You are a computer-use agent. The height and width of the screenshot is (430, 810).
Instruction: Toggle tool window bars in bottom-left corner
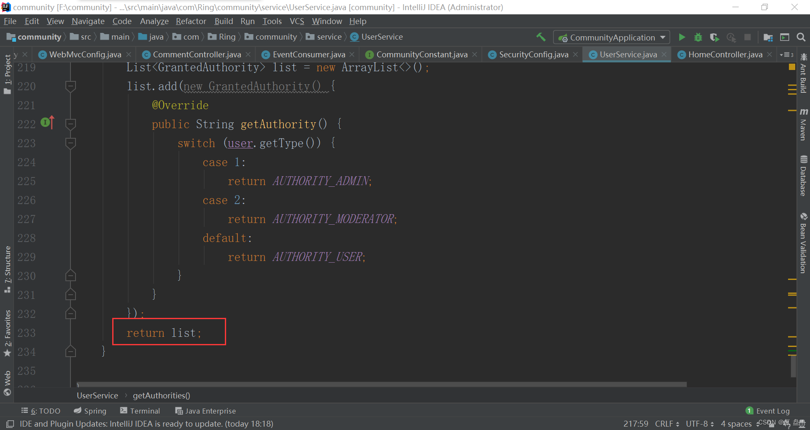[10, 424]
